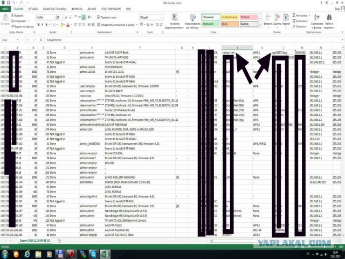Click the Автосумма sigma button
The width and height of the screenshot is (345, 259).
click(x=300, y=16)
